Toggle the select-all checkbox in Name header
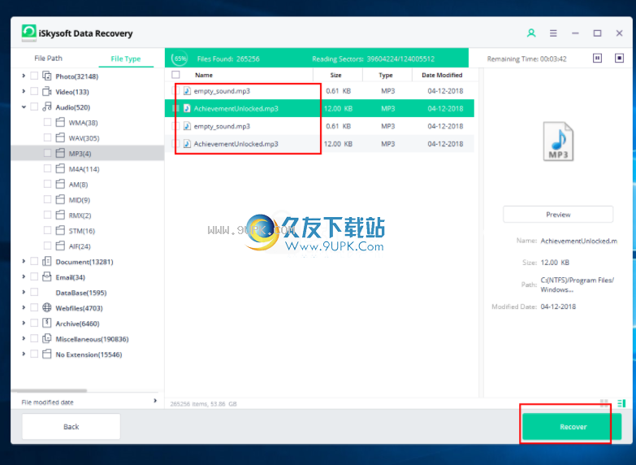636x465 pixels. point(175,75)
